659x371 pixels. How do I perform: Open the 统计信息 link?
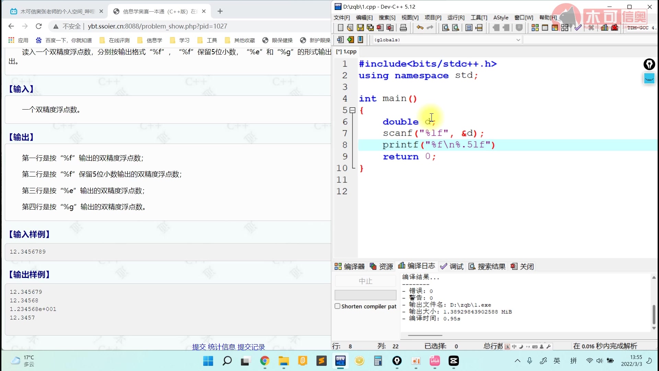(221, 347)
